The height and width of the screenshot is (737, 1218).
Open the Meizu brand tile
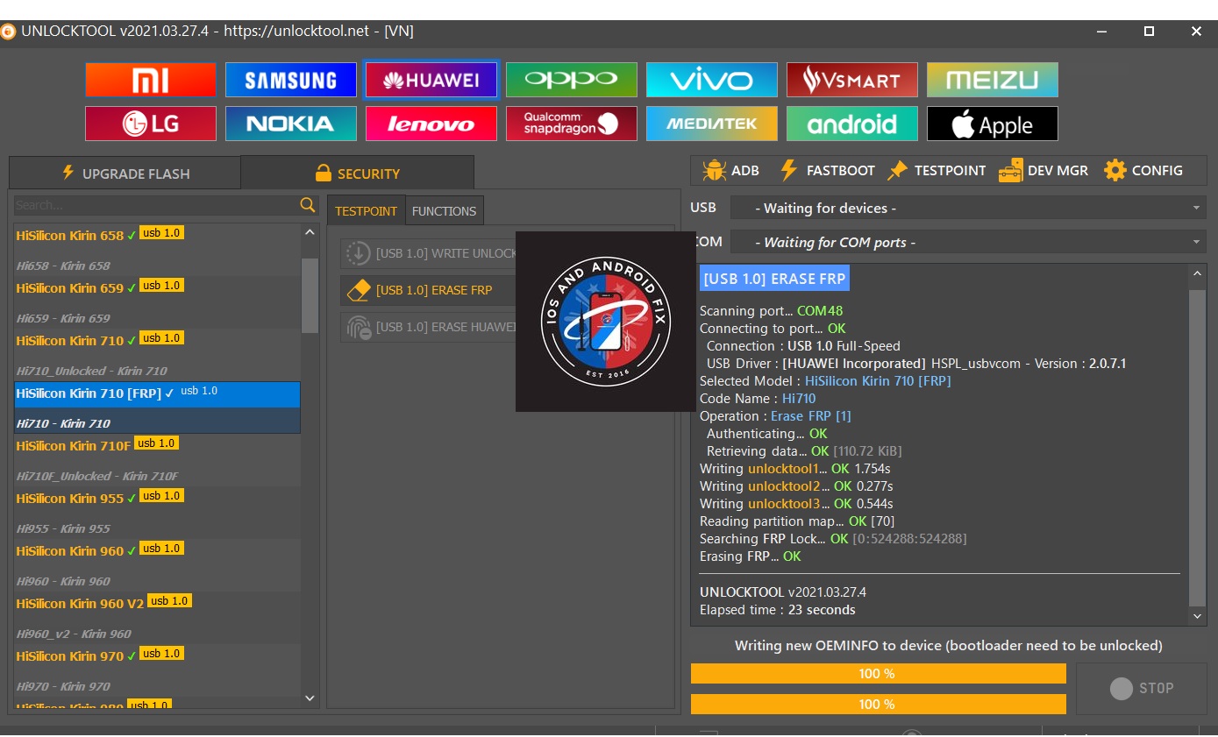pyautogui.click(x=993, y=80)
